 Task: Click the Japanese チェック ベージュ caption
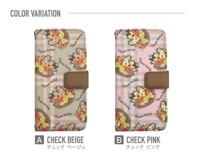[x=66, y=147]
